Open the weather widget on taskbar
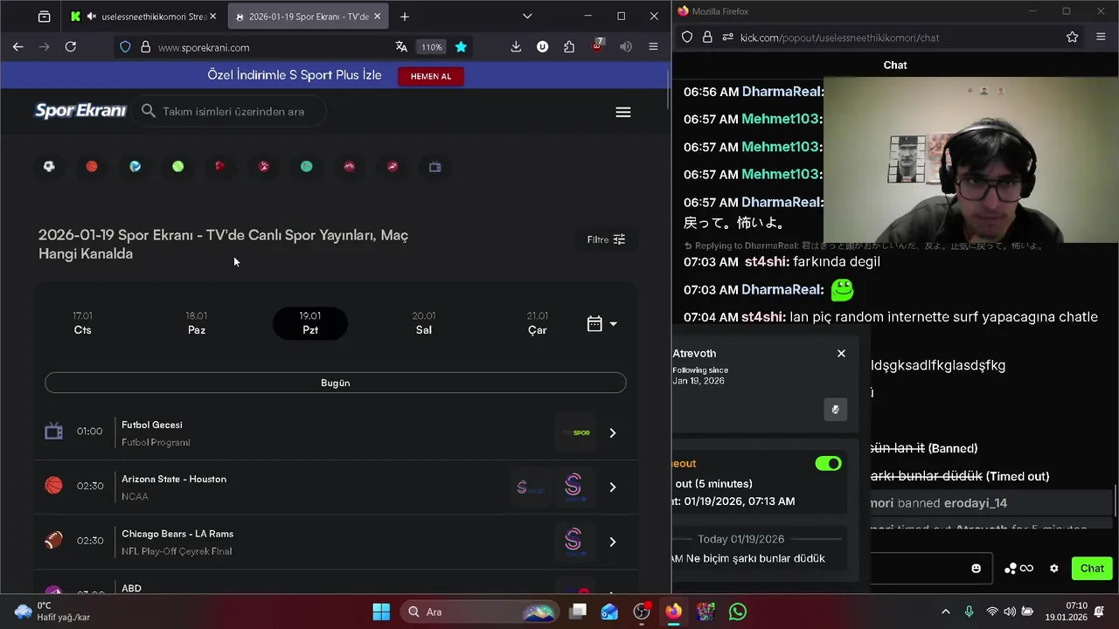 tap(52, 612)
